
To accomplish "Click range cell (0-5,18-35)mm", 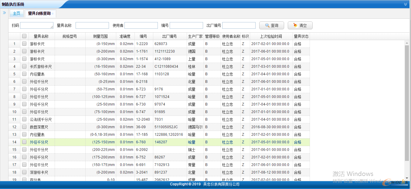I will (x=102, y=135).
